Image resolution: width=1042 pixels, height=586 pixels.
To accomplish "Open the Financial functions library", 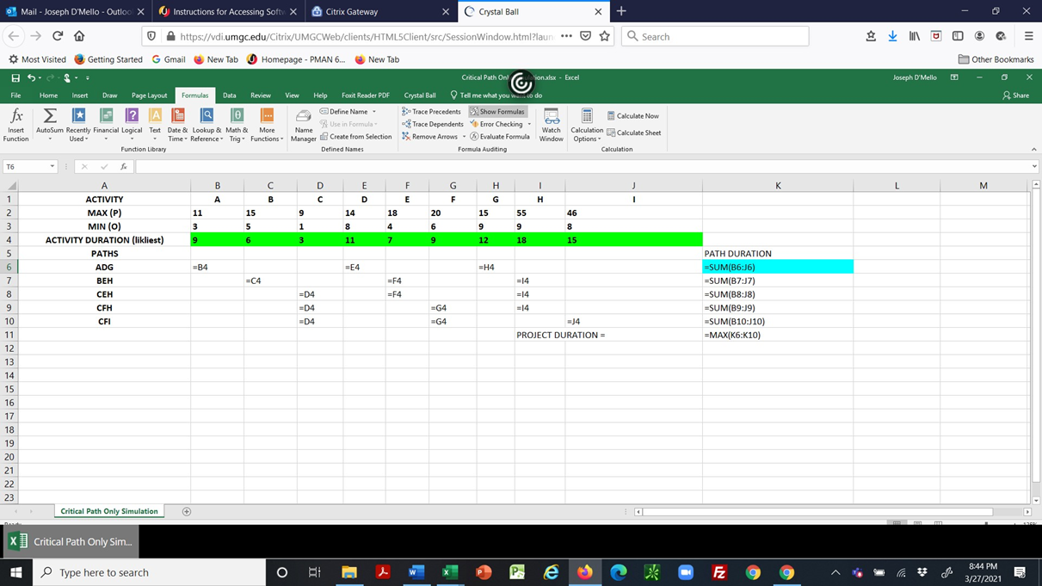I will (106, 126).
